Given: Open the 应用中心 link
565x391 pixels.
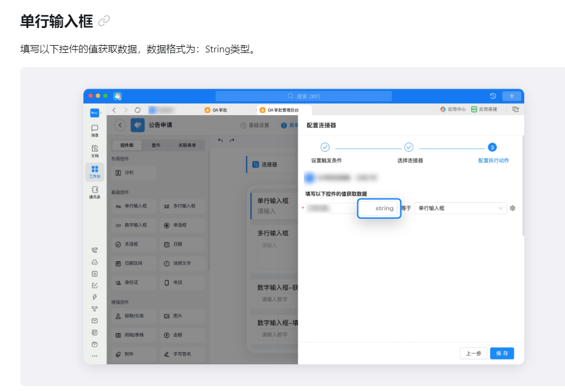Looking at the screenshot, I should tap(453, 109).
